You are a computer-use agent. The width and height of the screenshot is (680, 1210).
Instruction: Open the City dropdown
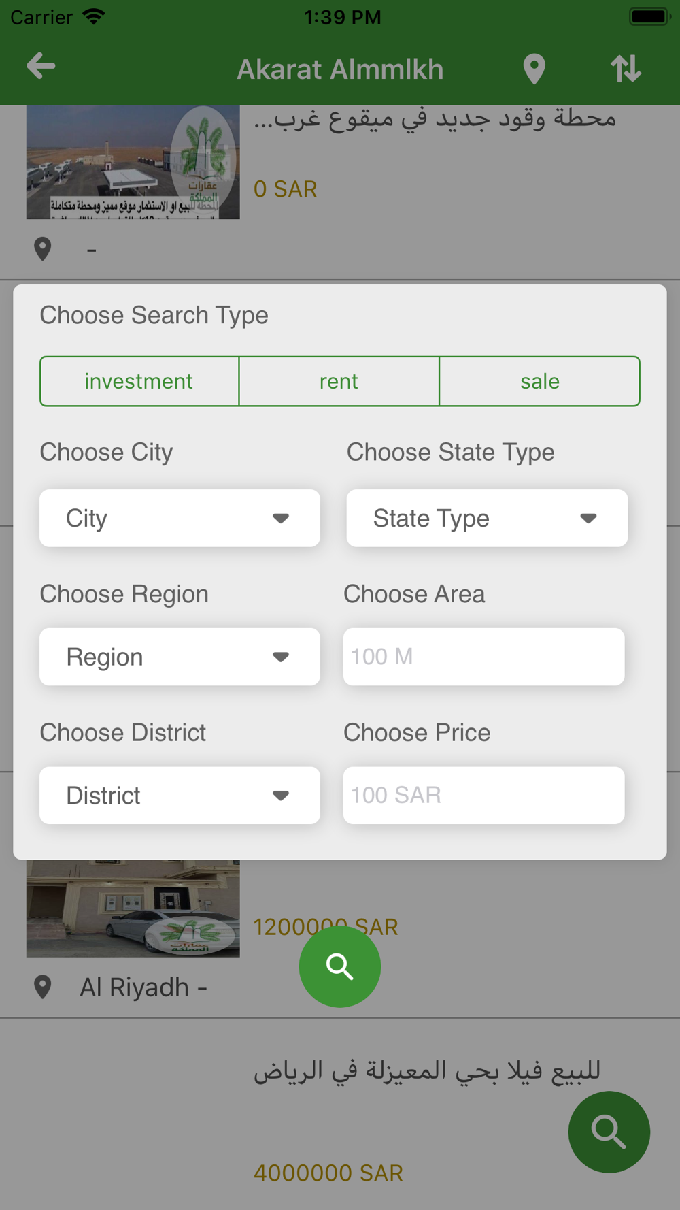pos(180,518)
